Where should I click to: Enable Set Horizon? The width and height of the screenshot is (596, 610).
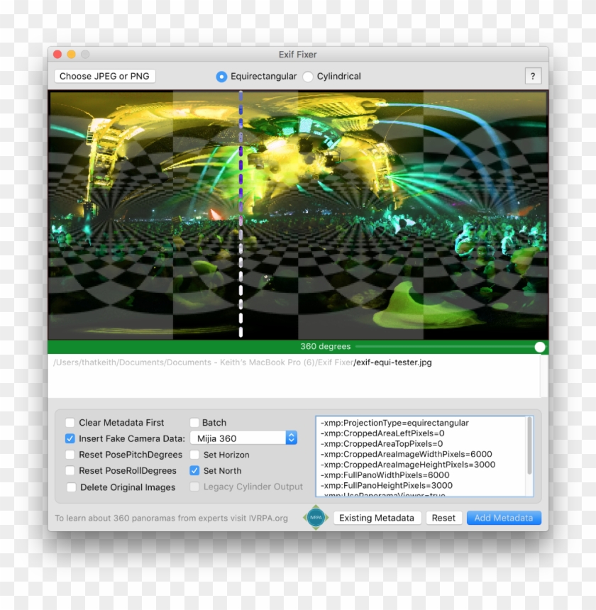(x=194, y=455)
